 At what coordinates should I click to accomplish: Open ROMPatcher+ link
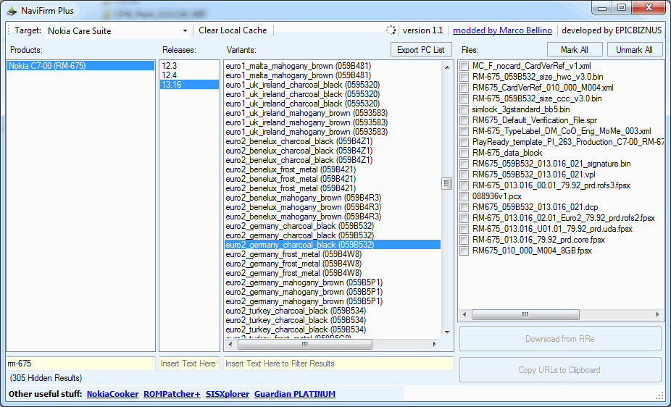point(172,394)
